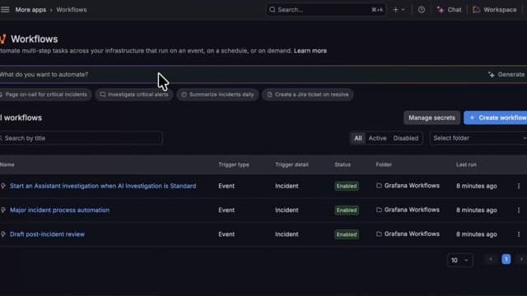Open the Select folder dropdown
The image size is (527, 296).
[478, 138]
